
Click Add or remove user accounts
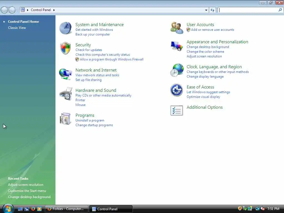coord(212,30)
